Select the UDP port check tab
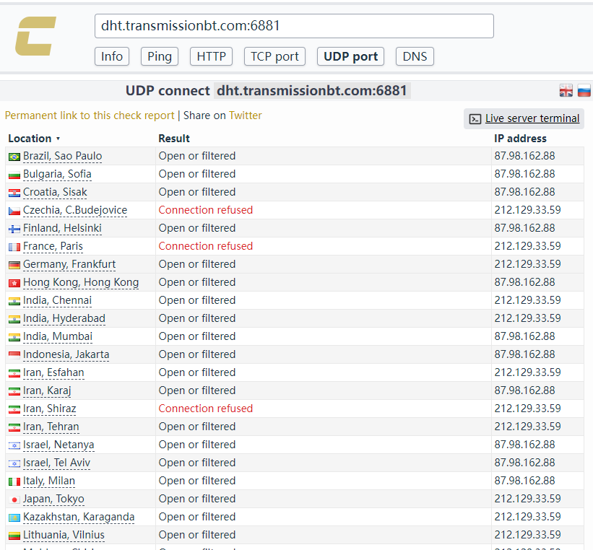Viewport: 593px width, 550px height. tap(350, 56)
